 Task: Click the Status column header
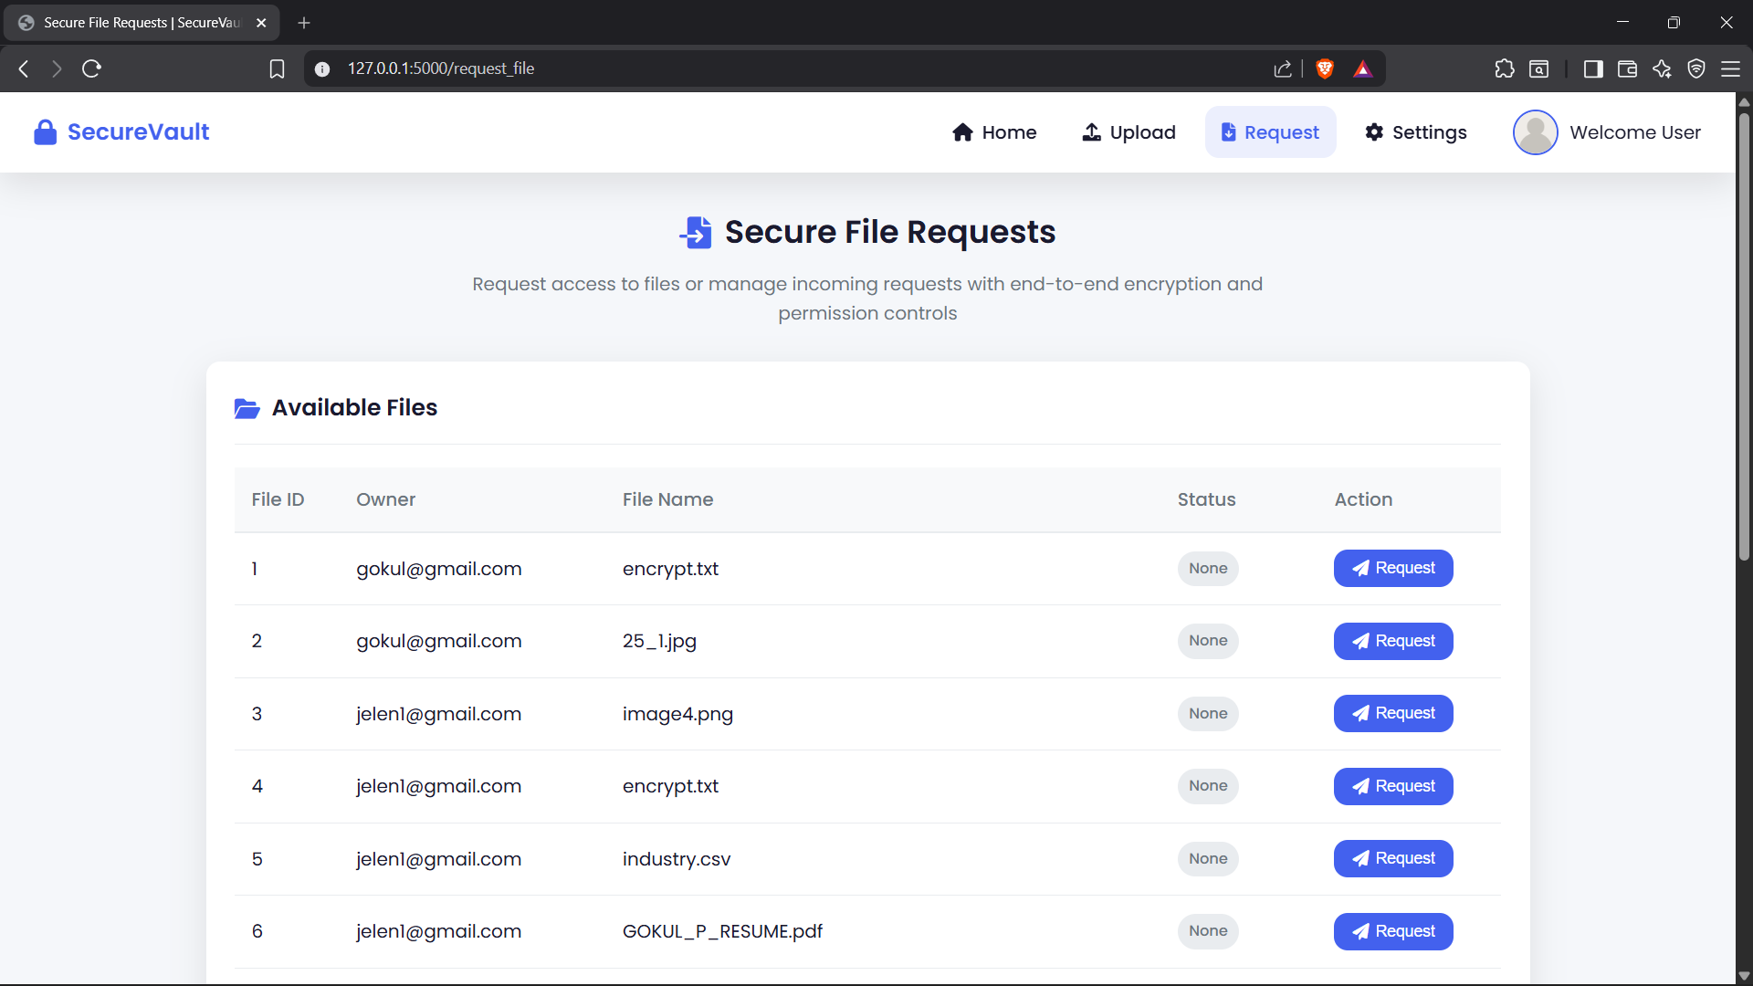click(1206, 499)
